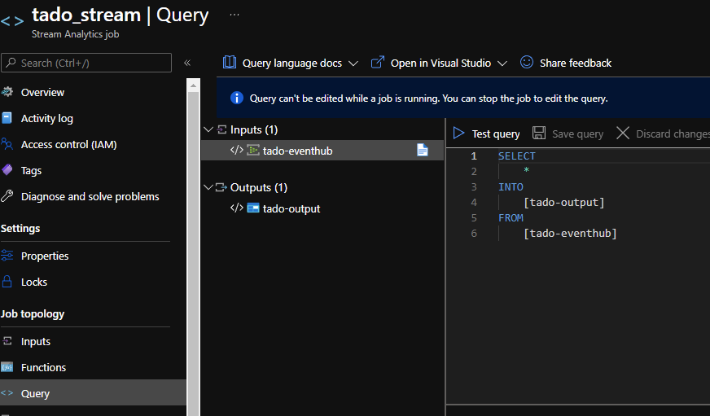Click the smiley Share feedback icon
Screen dimensions: 710x416
tap(527, 62)
